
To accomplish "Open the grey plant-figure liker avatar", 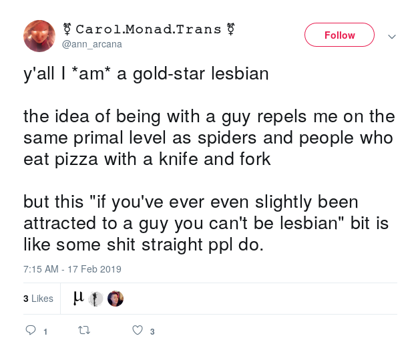I will pos(95,299).
